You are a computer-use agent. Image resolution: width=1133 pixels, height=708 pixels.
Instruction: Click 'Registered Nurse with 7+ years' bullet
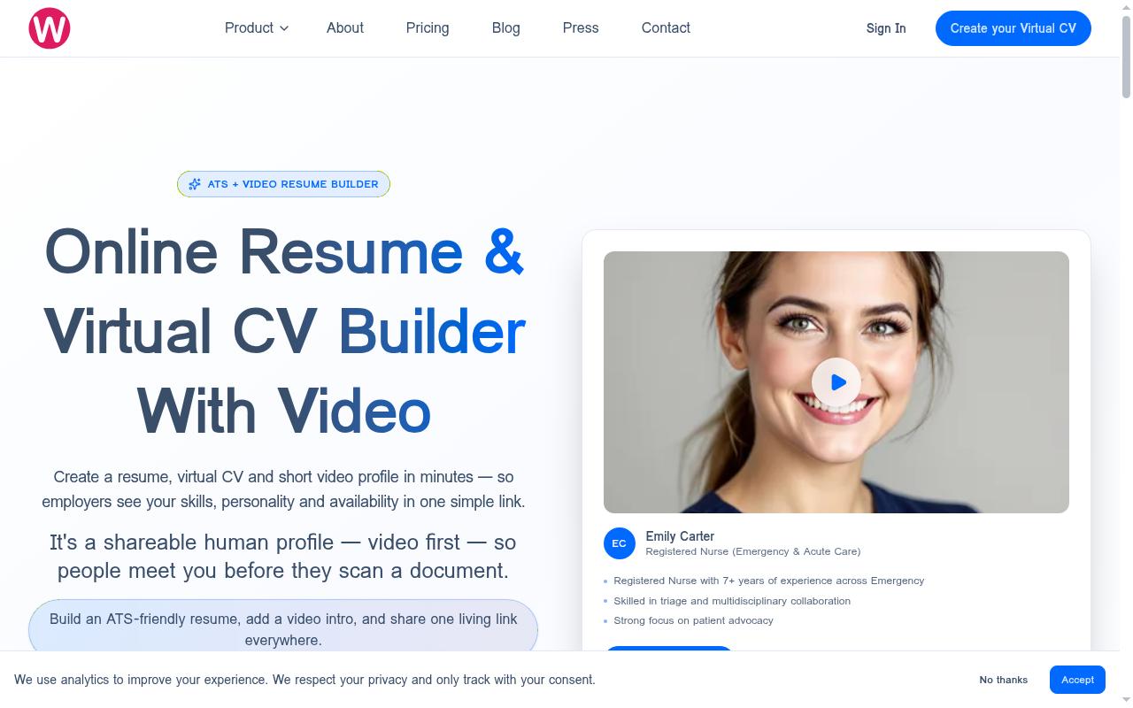[769, 581]
